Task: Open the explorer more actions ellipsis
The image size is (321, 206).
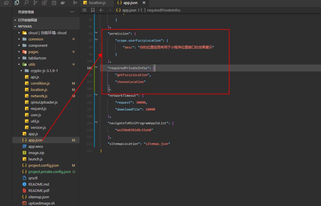Action: 72,12
